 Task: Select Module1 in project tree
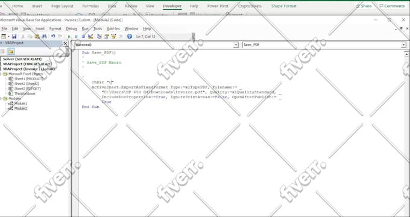[20, 104]
